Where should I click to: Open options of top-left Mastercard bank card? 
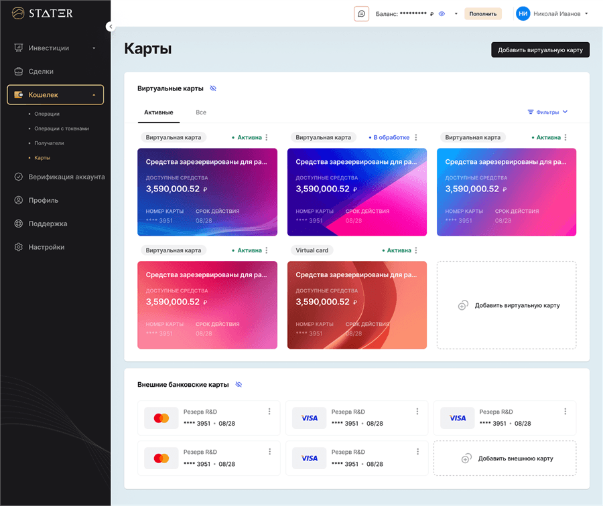[269, 412]
